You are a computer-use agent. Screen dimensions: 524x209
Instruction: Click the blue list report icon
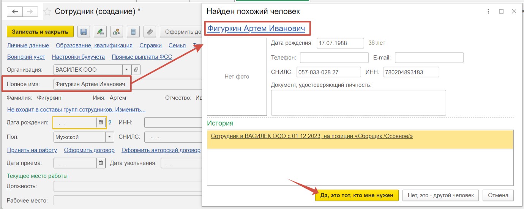click(x=133, y=32)
